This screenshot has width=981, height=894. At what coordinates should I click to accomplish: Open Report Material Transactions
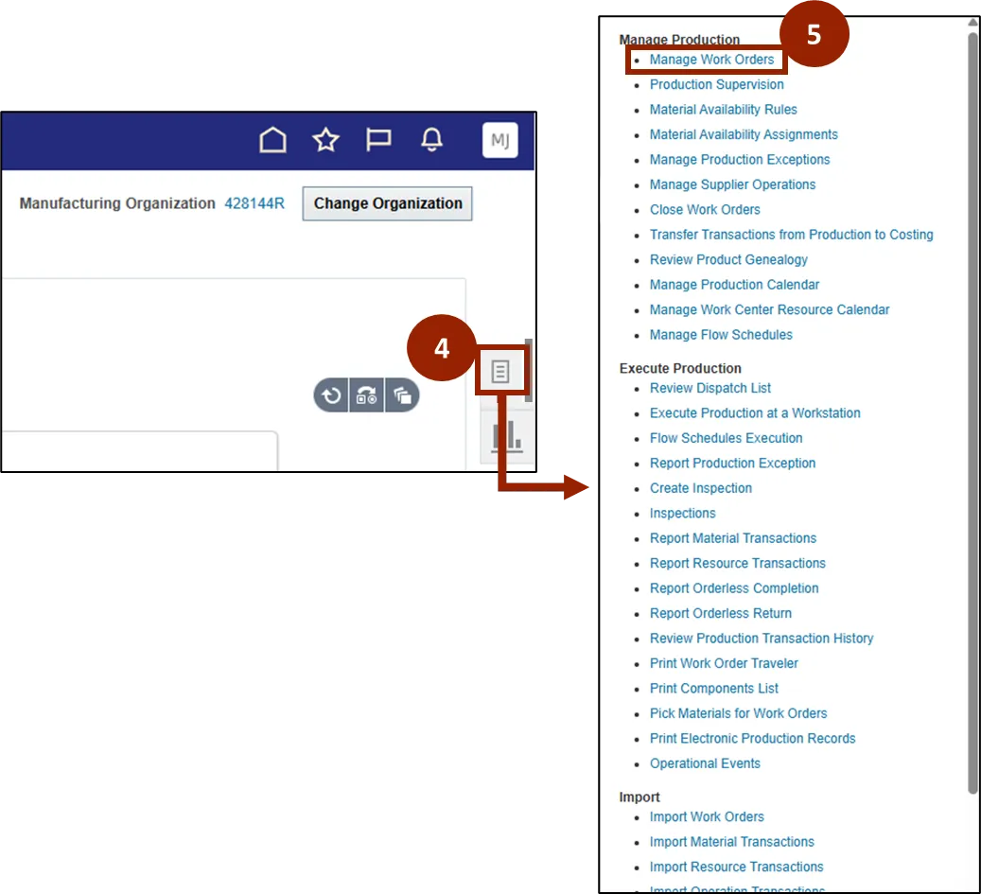point(732,538)
